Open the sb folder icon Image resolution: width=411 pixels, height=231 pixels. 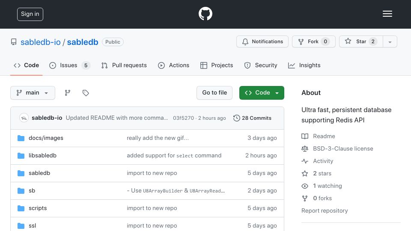[x=21, y=191]
